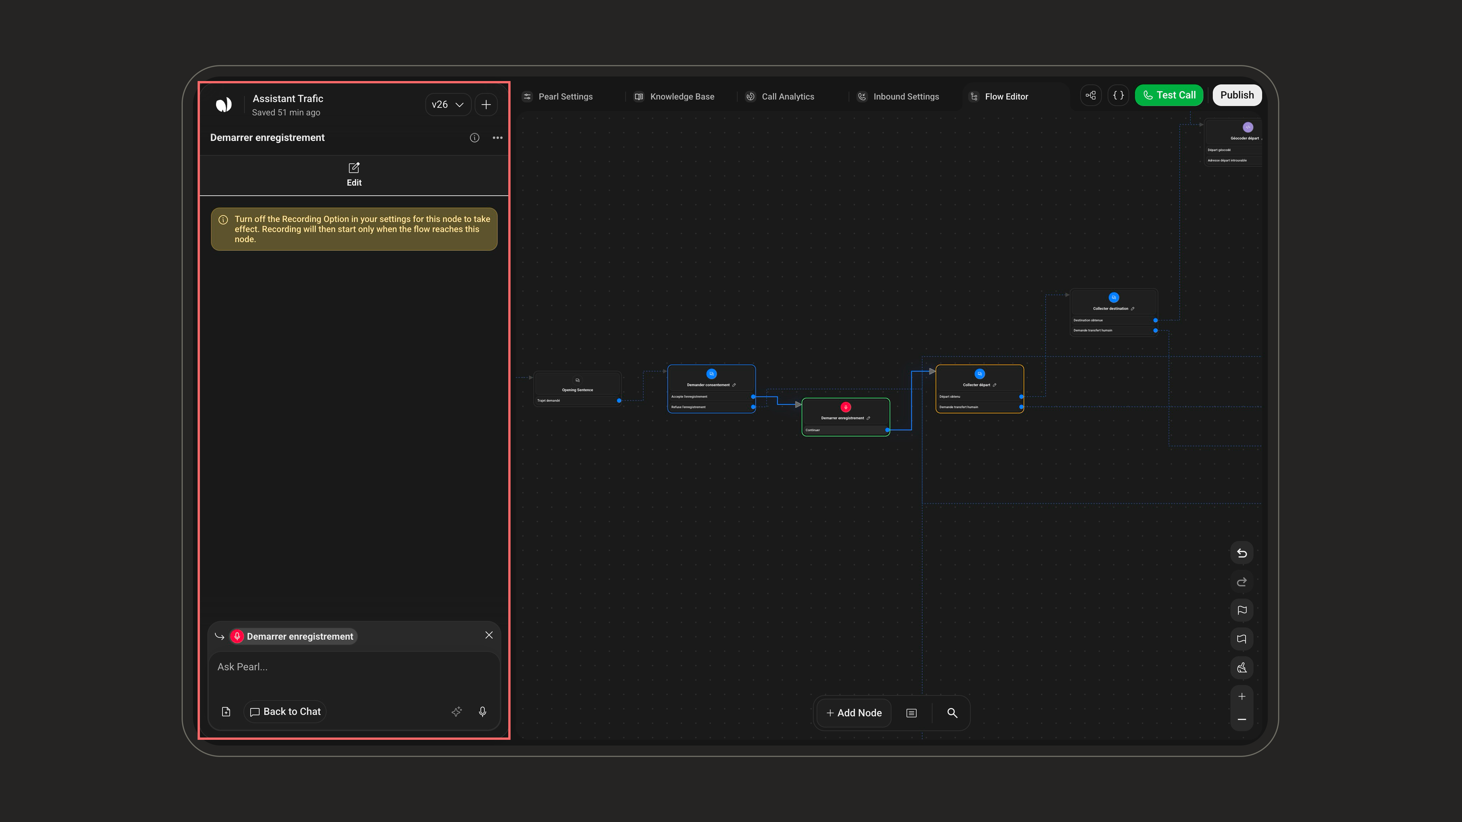The height and width of the screenshot is (822, 1462).
Task: Switch to the Knowledge Base tab
Action: pos(675,96)
